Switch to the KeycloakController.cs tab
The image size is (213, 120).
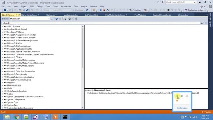(162, 15)
